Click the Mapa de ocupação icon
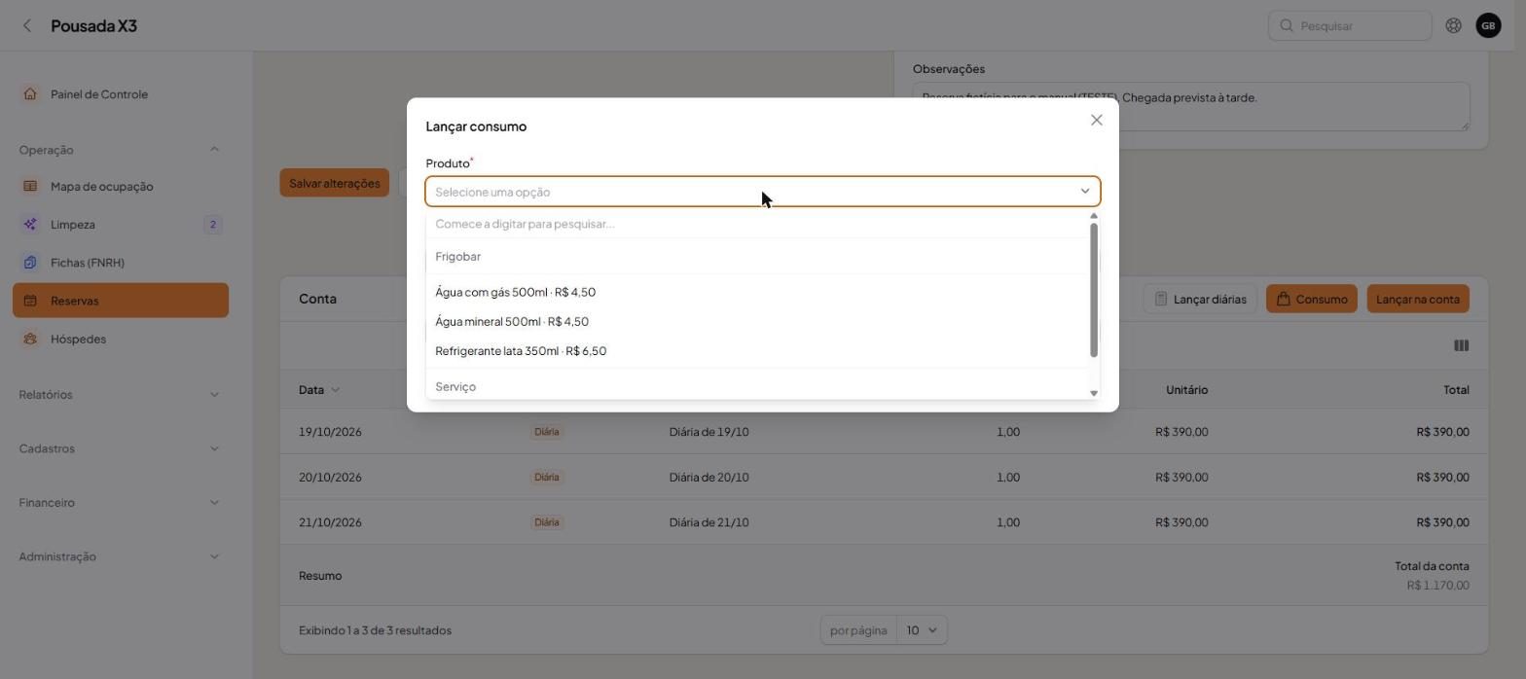Viewport: 1526px width, 679px height. click(x=30, y=187)
